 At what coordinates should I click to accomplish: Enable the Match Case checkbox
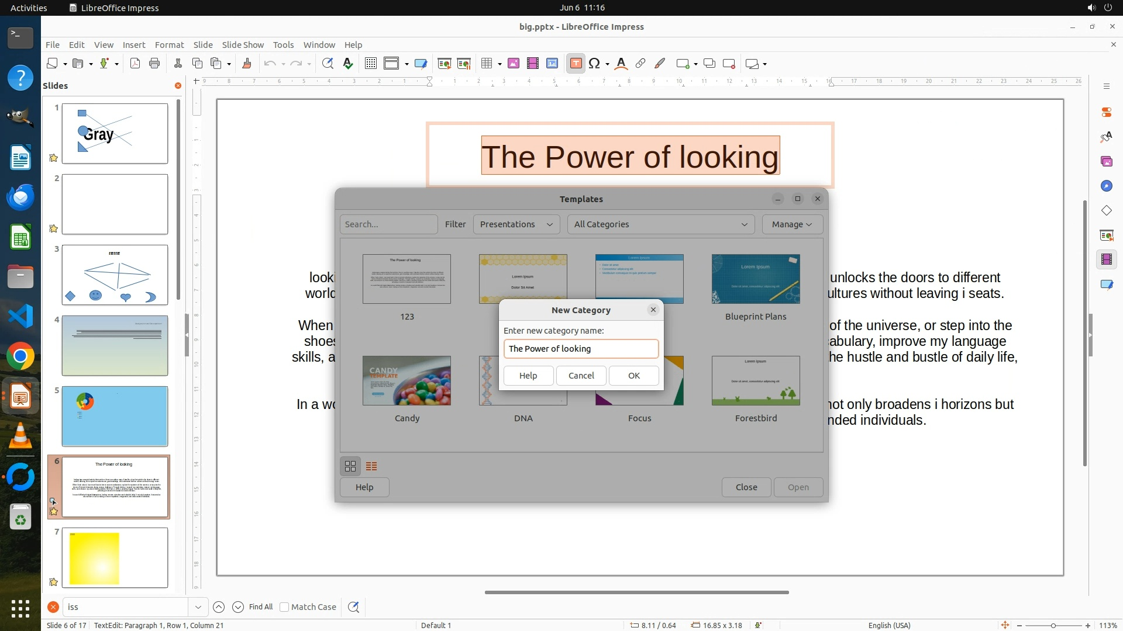point(284,607)
